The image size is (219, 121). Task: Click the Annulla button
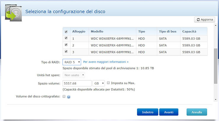[197, 112]
